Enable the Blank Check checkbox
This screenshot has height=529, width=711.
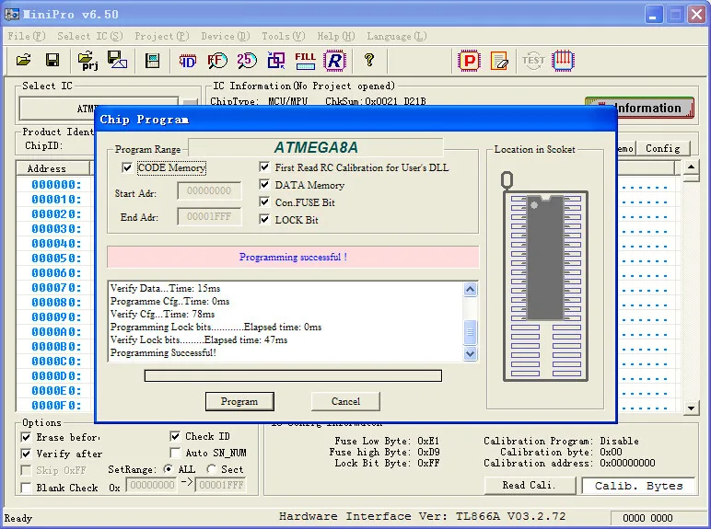(x=27, y=488)
